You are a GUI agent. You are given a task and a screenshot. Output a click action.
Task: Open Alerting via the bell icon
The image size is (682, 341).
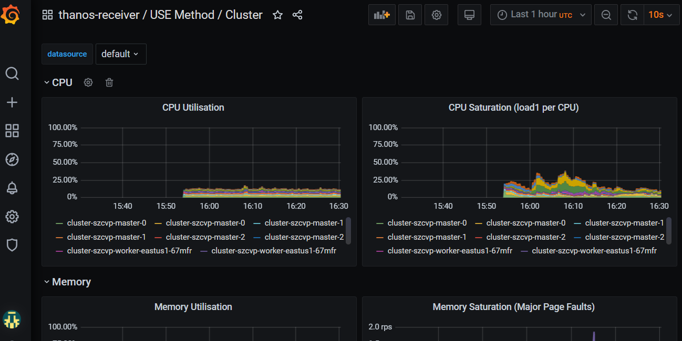(x=12, y=188)
